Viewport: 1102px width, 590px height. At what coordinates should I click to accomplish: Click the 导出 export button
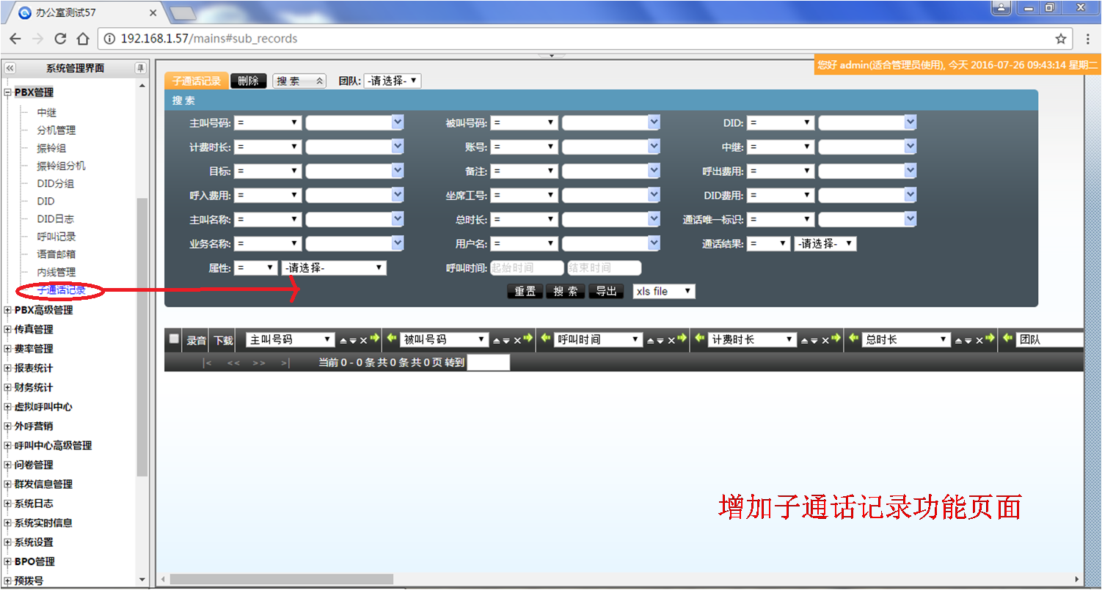(x=605, y=291)
